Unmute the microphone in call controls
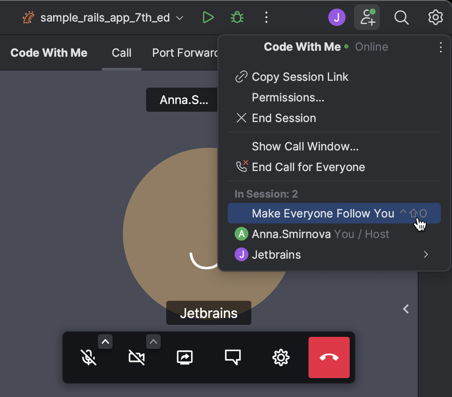This screenshot has width=452, height=397. click(89, 357)
